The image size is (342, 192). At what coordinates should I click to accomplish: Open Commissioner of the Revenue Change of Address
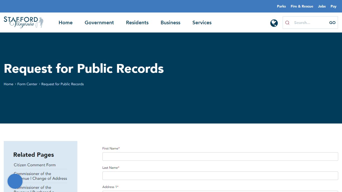pos(41,176)
